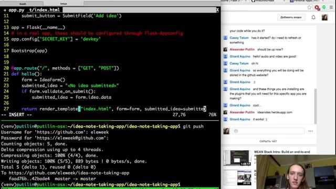Click the '76%' scroll percentage in vim status
The height and width of the screenshot is (189, 336).
coord(212,114)
